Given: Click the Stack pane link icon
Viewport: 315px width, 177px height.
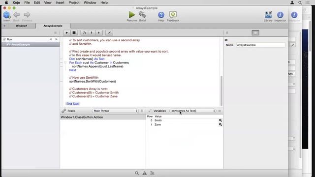Looking at the screenshot, I should (64, 111).
